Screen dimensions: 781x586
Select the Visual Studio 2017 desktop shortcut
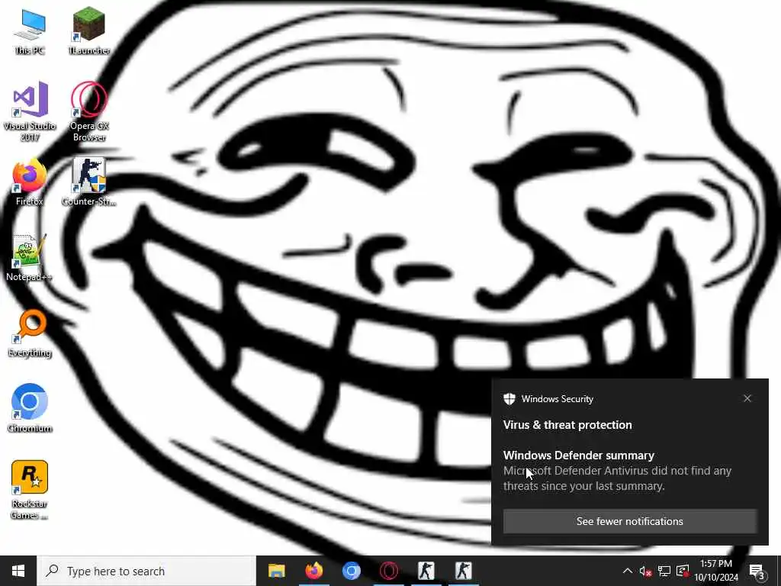coord(30,111)
